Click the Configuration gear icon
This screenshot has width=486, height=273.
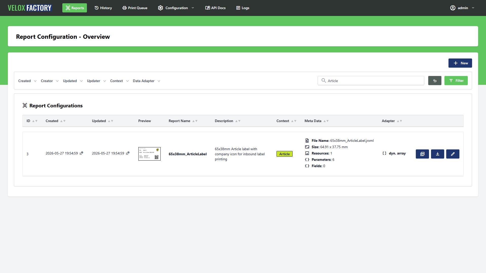tap(160, 8)
